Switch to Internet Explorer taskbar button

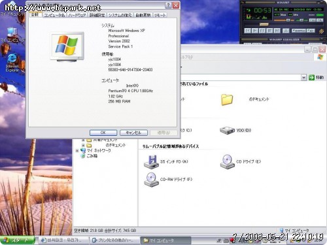63,240
